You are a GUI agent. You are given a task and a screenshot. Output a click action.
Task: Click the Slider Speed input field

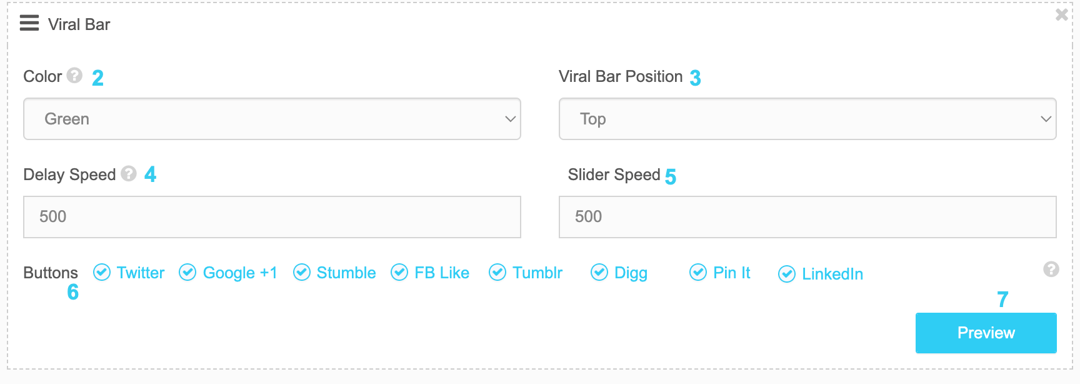(807, 217)
